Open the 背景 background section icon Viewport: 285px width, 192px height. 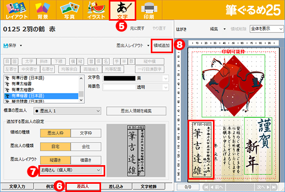click(42, 10)
